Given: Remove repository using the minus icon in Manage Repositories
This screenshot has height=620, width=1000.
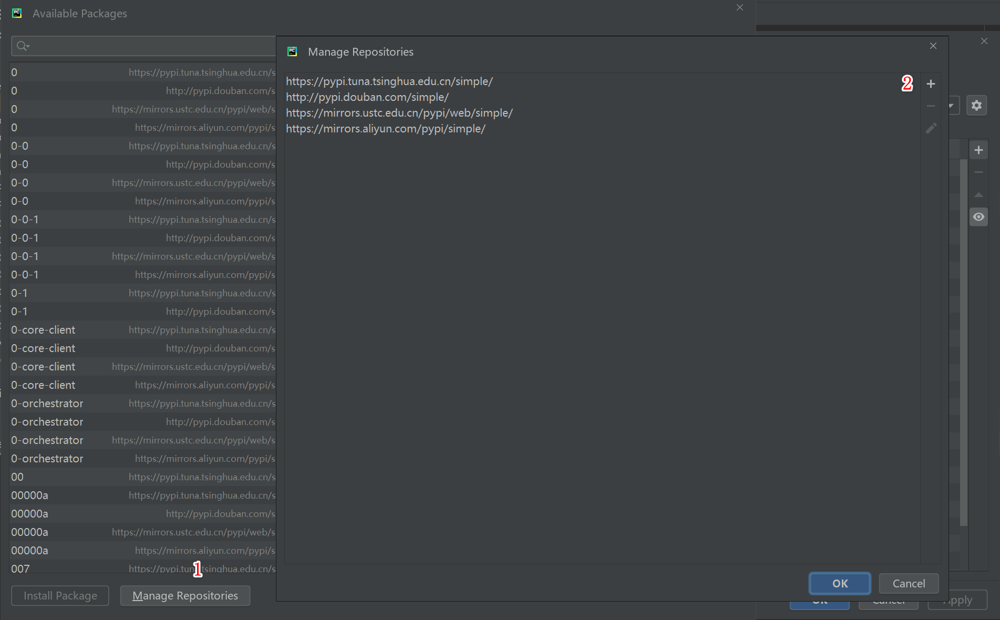Looking at the screenshot, I should [x=931, y=106].
